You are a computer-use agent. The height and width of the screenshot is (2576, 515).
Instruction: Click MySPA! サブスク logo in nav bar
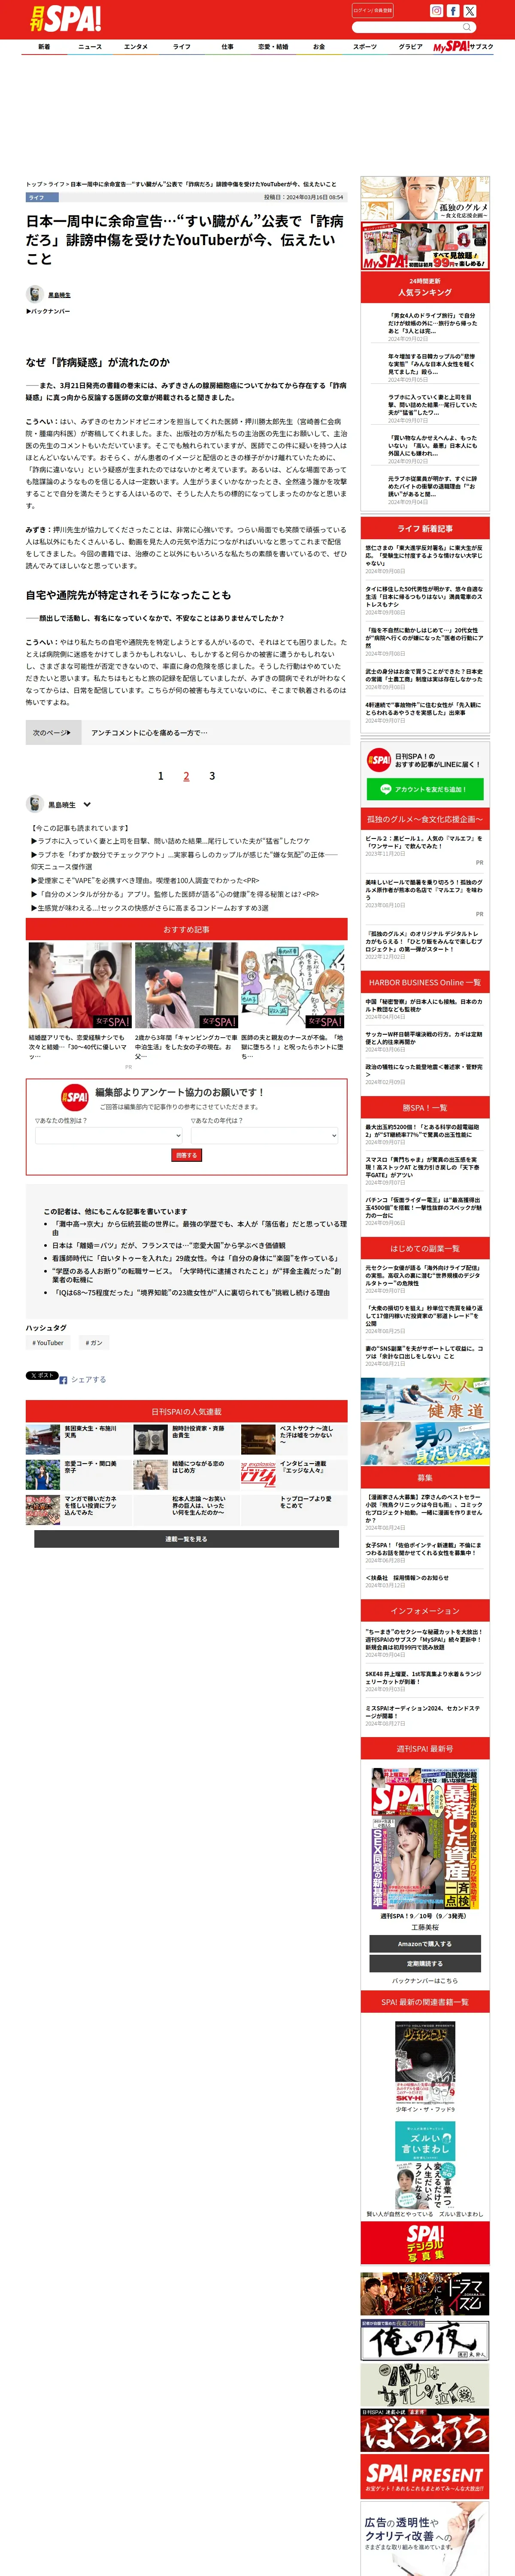[464, 46]
